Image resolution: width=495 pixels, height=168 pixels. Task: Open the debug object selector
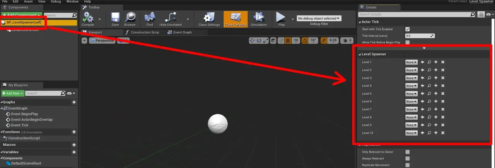point(319,18)
